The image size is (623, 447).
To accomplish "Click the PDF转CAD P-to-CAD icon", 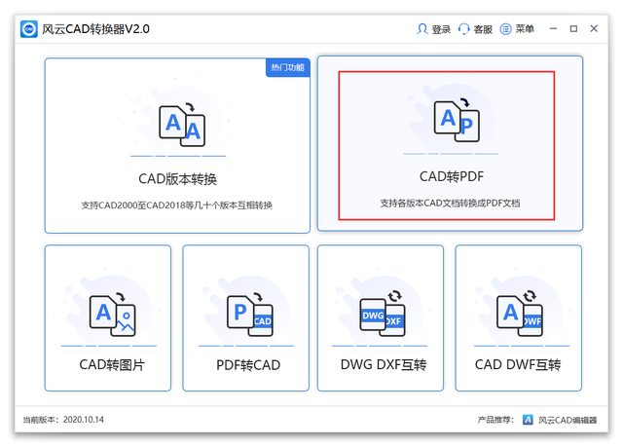I will [x=250, y=315].
